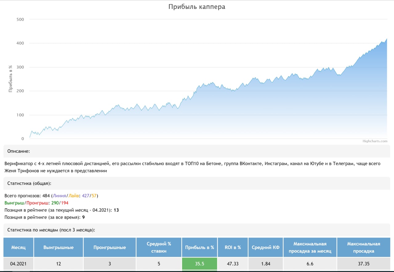
Task: Click the Y-axis label "Прибыль в %"
Action: [x=10, y=79]
